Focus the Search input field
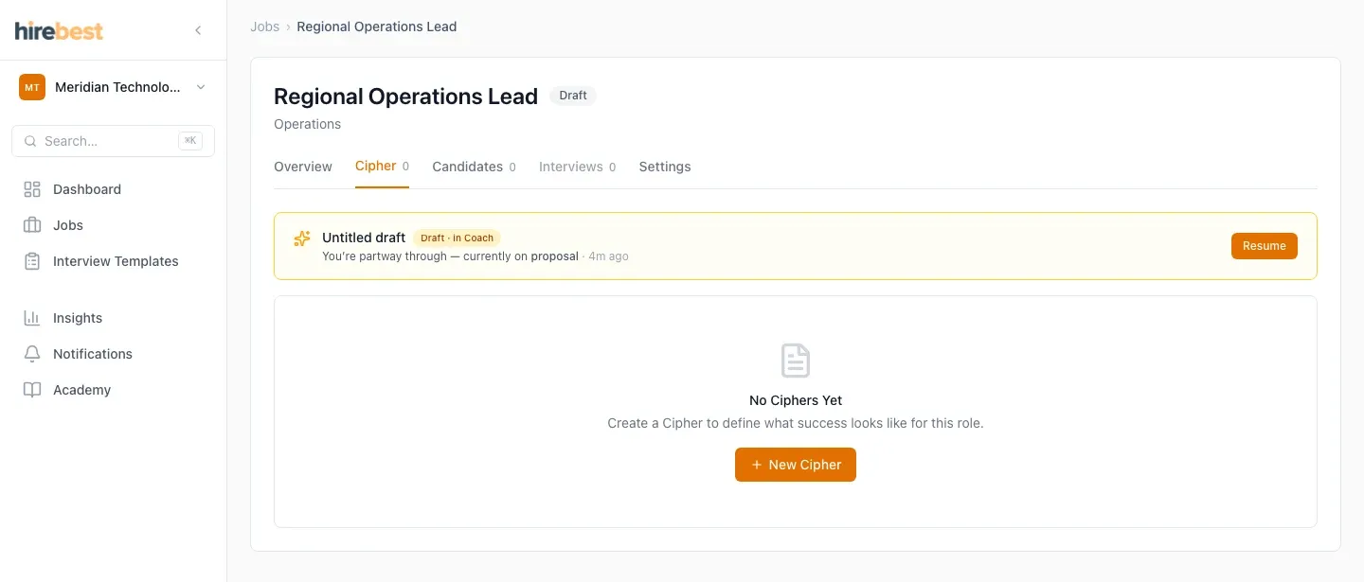The image size is (1364, 582). pos(113,141)
